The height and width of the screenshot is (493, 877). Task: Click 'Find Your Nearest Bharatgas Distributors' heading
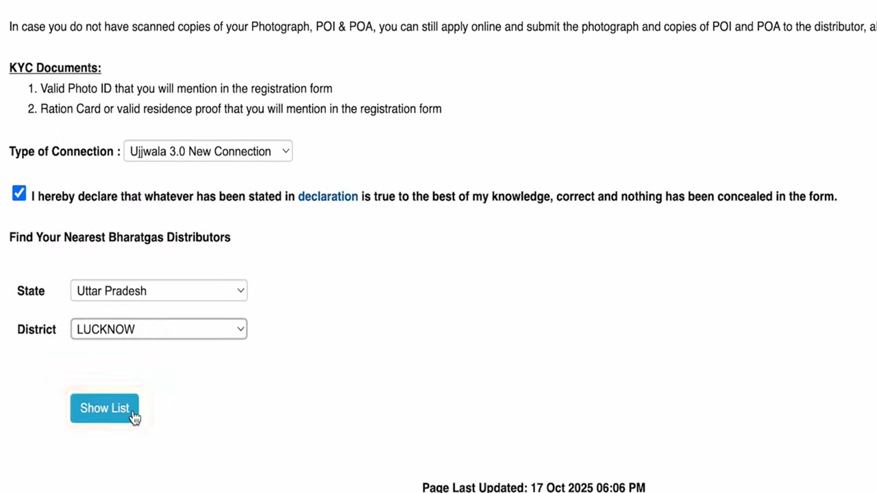[x=120, y=237]
